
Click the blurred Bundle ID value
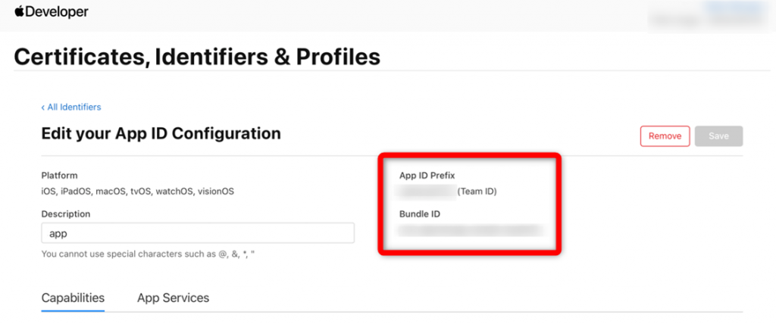(470, 231)
